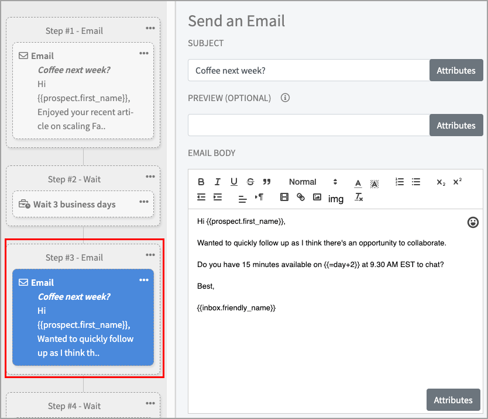Clear text formatting icon

coord(359,198)
